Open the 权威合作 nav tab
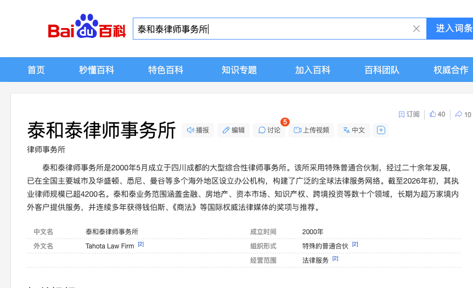The image size is (473, 288). tap(451, 70)
